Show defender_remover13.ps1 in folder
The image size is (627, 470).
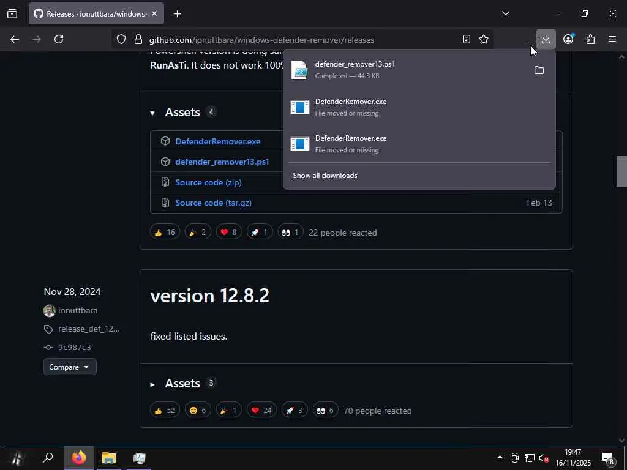pyautogui.click(x=539, y=70)
